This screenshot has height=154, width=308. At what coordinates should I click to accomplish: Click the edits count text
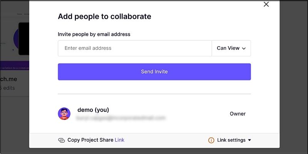click(x=8, y=88)
